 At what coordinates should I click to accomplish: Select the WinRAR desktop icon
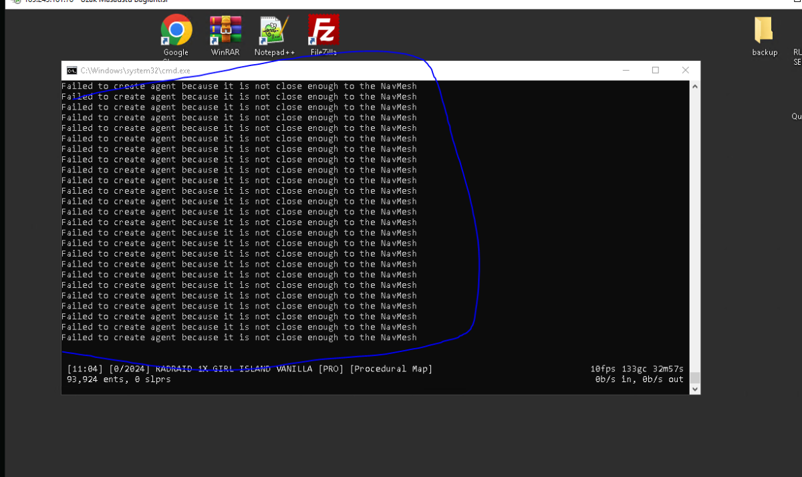click(x=225, y=31)
